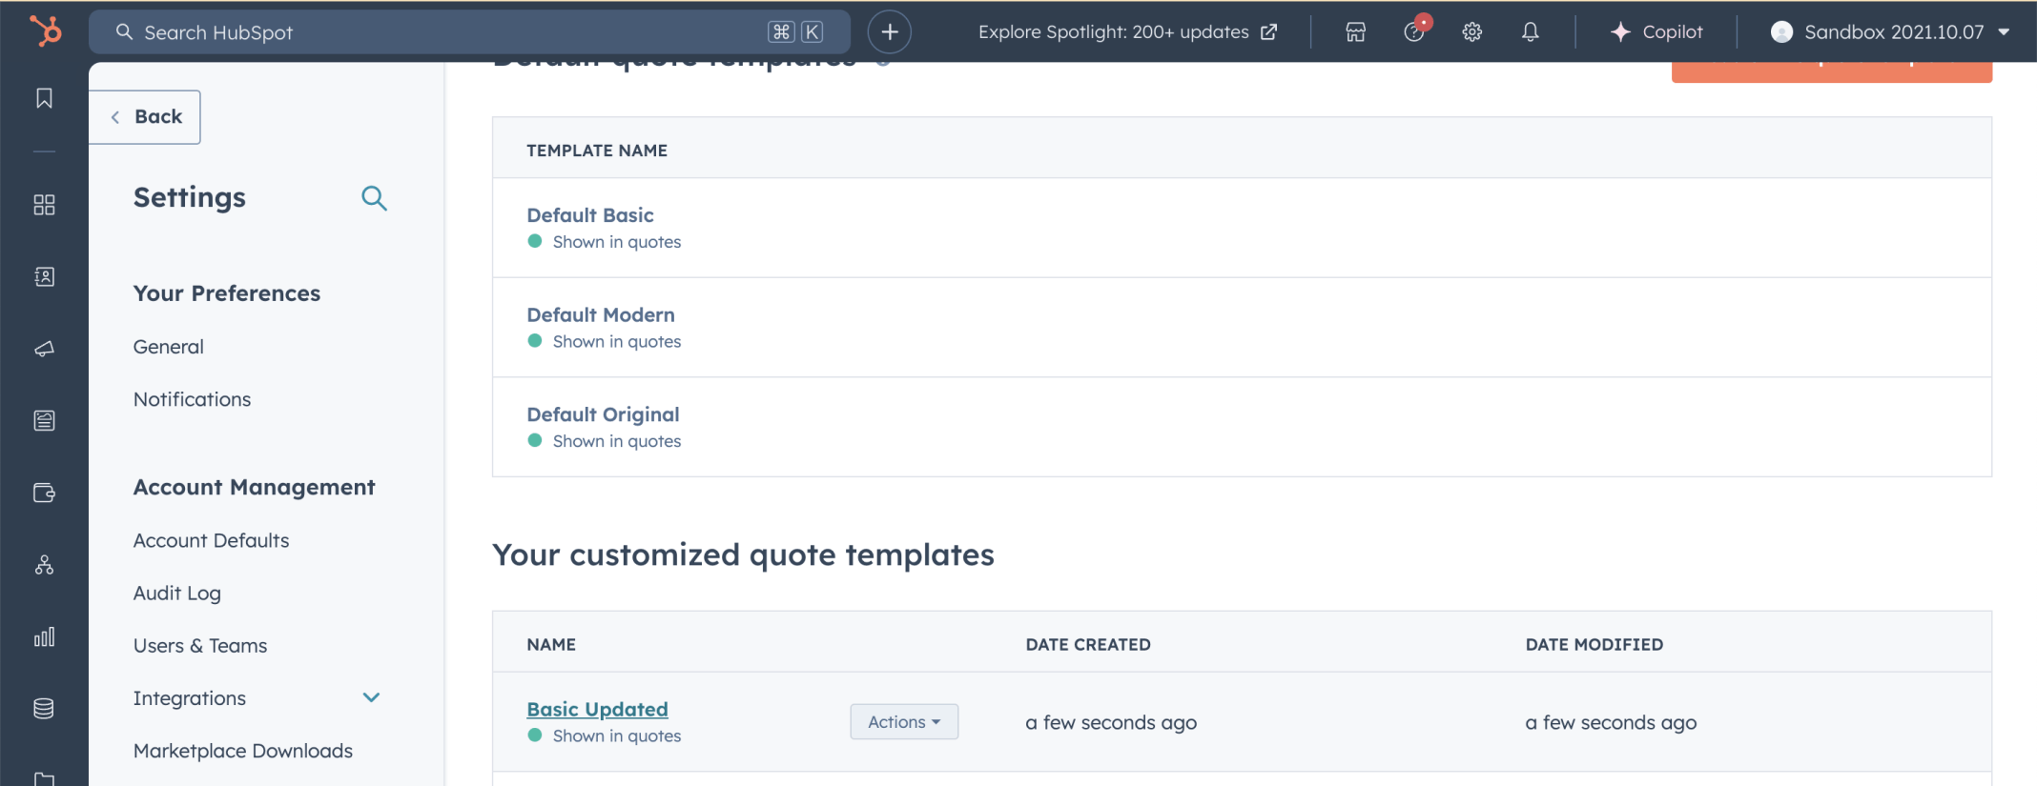2037x786 pixels.
Task: Open the Commerce wallet icon in sidebar
Action: [x=44, y=493]
